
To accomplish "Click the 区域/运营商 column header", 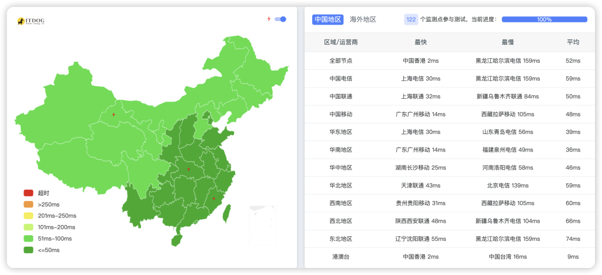I will click(341, 42).
